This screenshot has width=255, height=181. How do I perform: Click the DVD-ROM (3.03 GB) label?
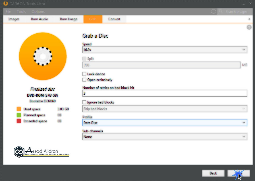coord(42,95)
